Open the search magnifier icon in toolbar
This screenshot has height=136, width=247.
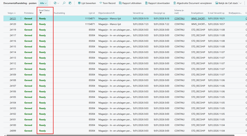(x=64, y=3)
